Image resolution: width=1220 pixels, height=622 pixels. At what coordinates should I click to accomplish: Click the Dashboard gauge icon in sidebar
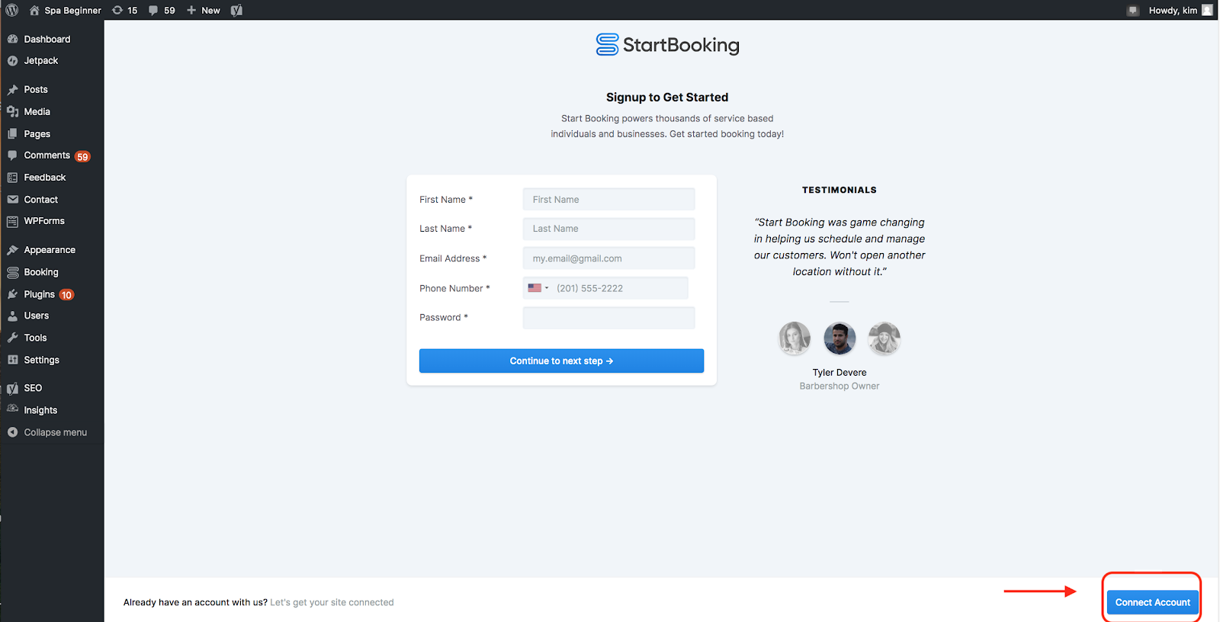point(12,39)
